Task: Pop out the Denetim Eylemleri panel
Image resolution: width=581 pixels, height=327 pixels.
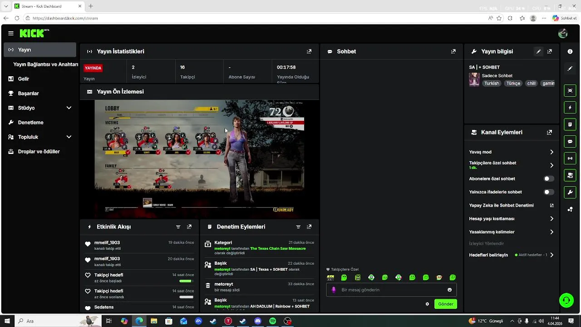Action: 309,227
